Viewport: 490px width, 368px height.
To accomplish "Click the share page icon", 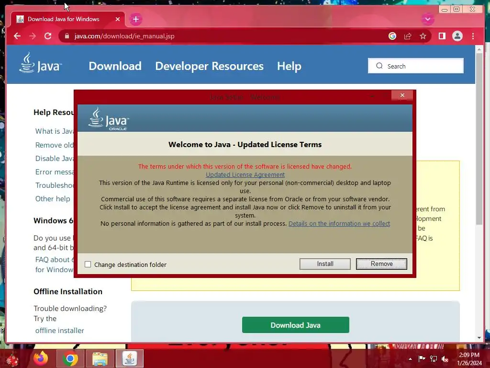I will point(408,36).
